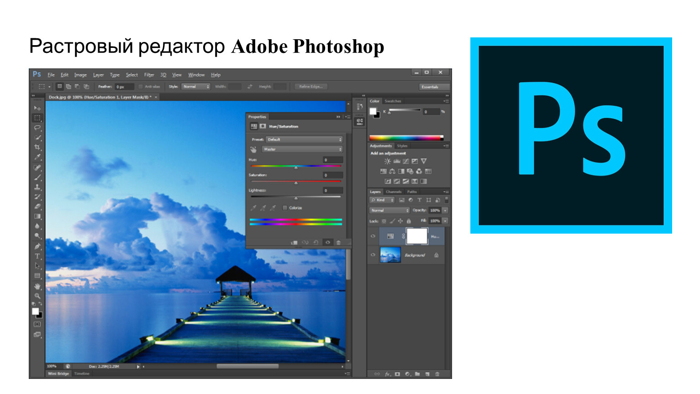Click the foreground color swatch in Color panel
Viewport: 700px width, 394px height.
pyautogui.click(x=373, y=111)
